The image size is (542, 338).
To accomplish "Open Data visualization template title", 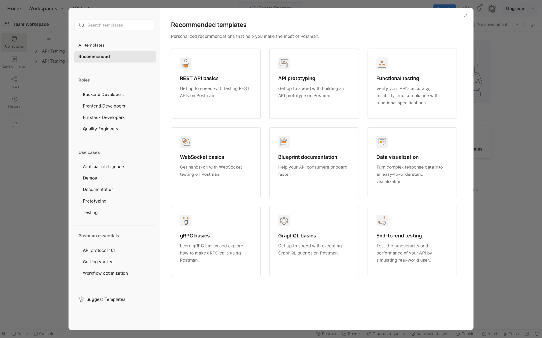I will tap(397, 157).
